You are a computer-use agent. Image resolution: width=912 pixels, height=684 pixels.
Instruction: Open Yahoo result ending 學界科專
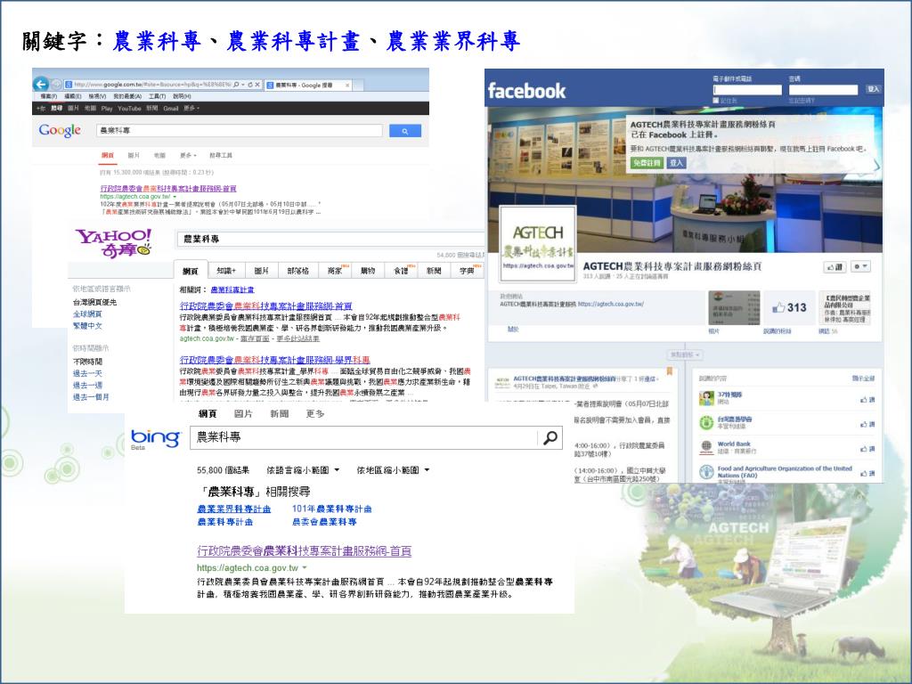coord(274,360)
